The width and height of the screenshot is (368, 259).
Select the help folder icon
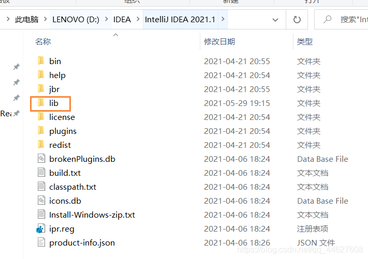tap(41, 75)
